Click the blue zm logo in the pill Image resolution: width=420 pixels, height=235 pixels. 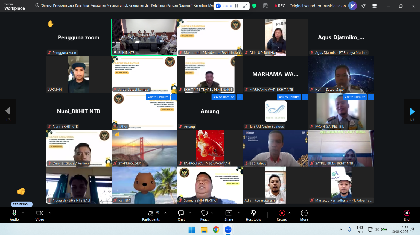tap(218, 6)
